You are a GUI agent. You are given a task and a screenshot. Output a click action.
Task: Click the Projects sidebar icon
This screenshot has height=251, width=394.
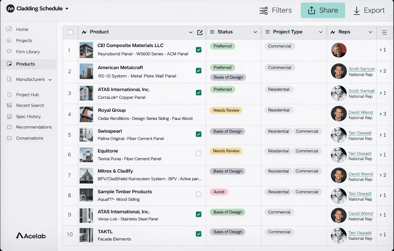pyautogui.click(x=9, y=40)
